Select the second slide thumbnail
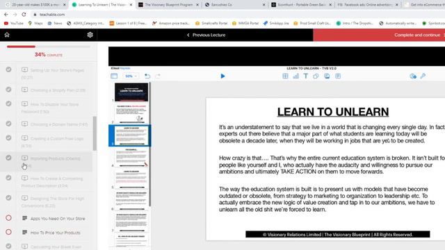The width and height of the screenshot is (445, 250). point(131,114)
